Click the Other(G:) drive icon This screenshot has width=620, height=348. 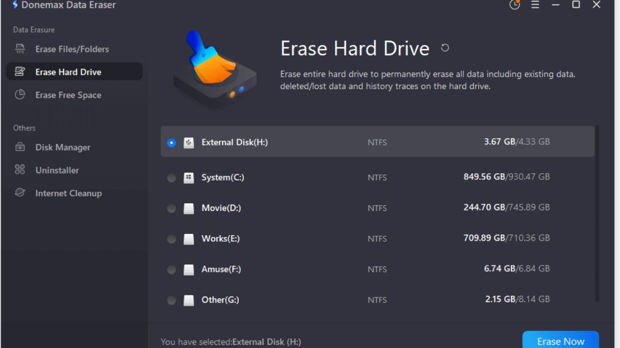pos(189,300)
